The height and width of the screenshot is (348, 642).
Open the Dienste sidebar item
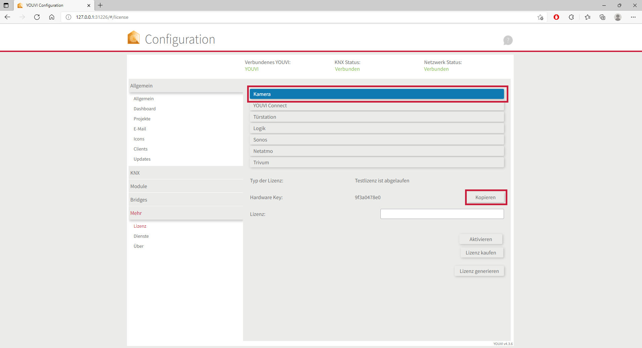pos(141,236)
